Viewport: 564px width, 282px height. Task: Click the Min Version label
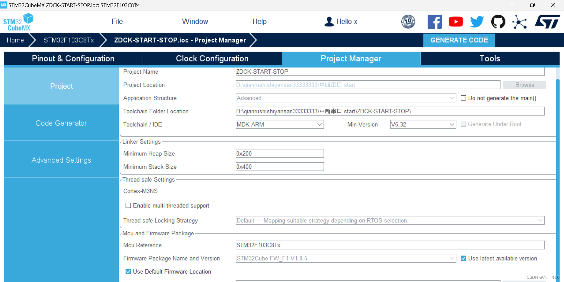(x=362, y=124)
